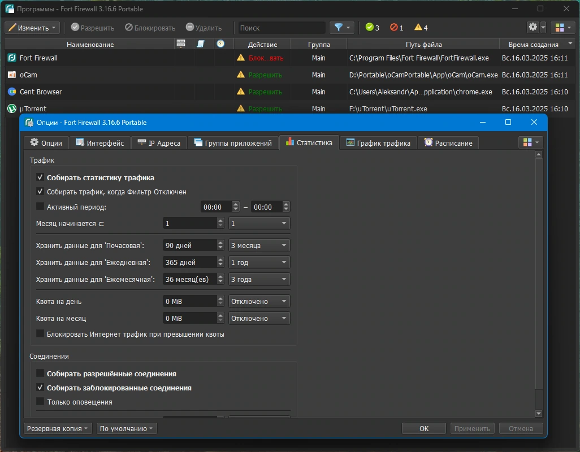The image size is (580, 452).
Task: Click yellow warning count indicator 4
Action: pos(421,27)
